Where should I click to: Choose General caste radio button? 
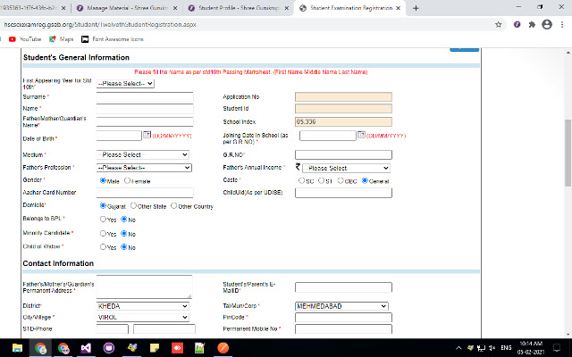[x=365, y=180]
